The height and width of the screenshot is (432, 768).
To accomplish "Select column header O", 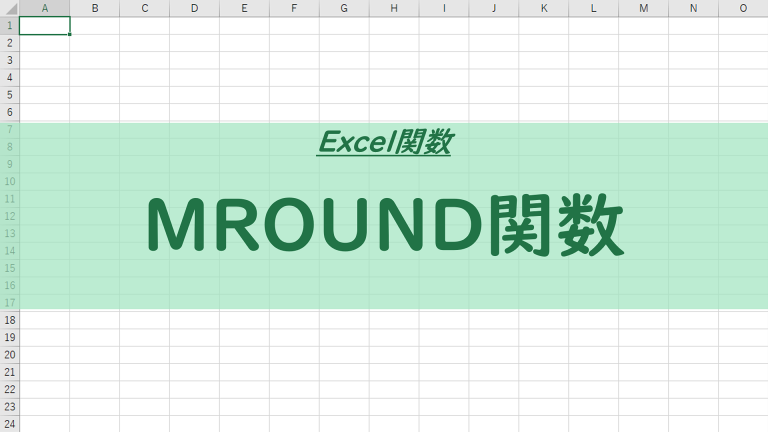I will tap(742, 8).
